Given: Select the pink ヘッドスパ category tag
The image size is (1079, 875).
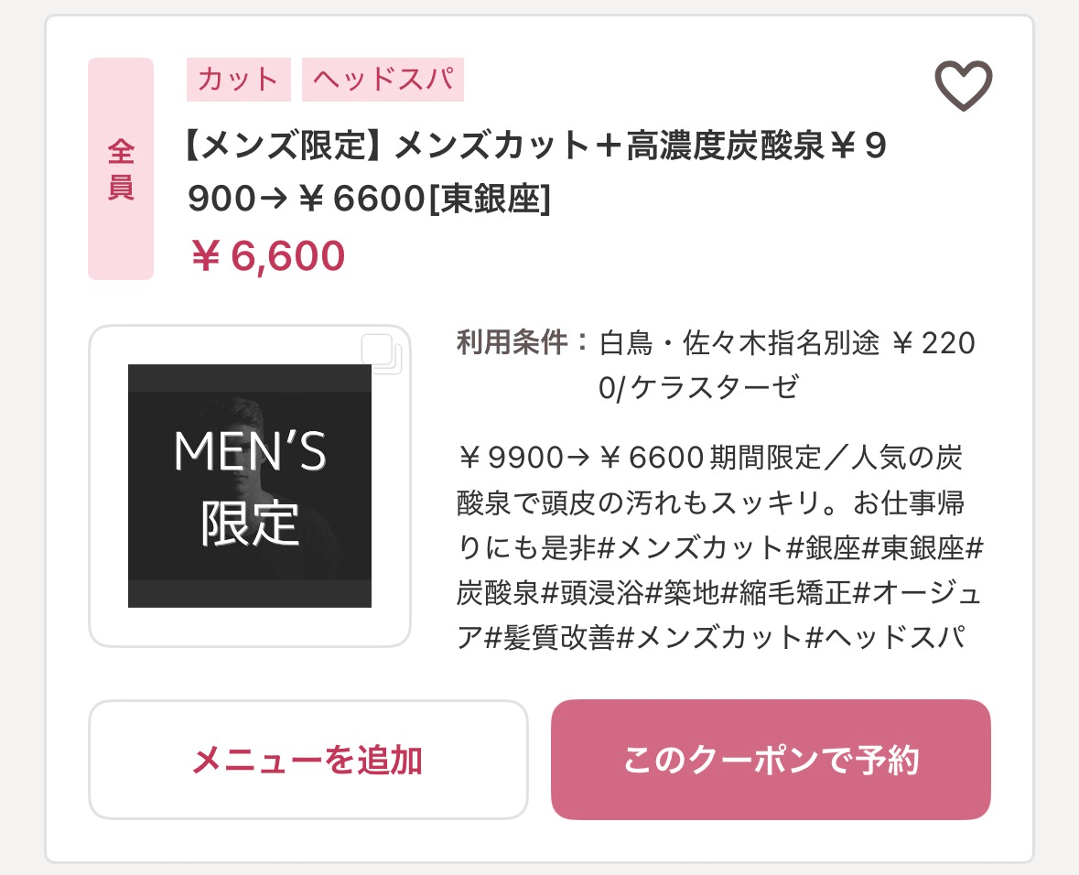Looking at the screenshot, I should coord(383,80).
